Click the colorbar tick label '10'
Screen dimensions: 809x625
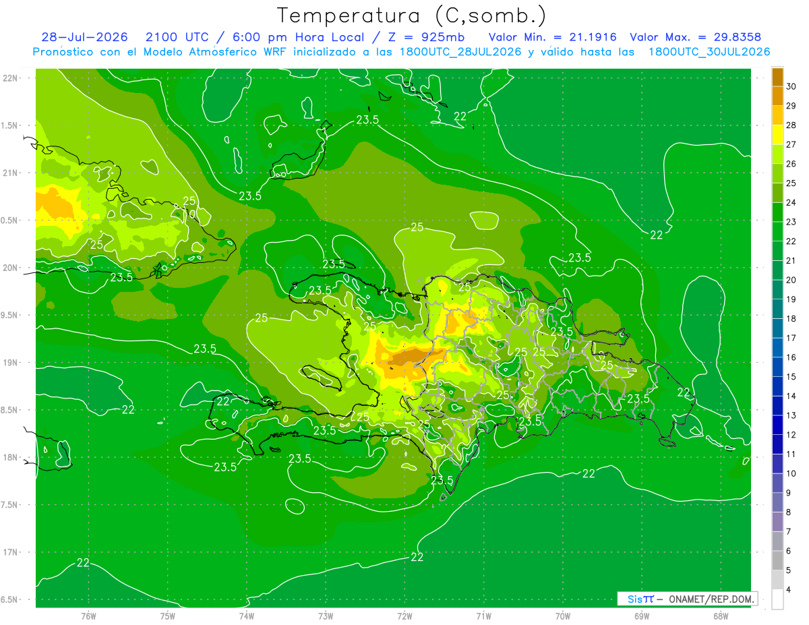(x=792, y=473)
